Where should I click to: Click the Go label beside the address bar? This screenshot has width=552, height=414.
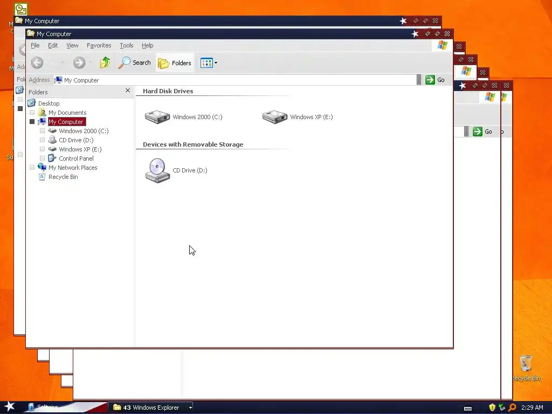(441, 80)
